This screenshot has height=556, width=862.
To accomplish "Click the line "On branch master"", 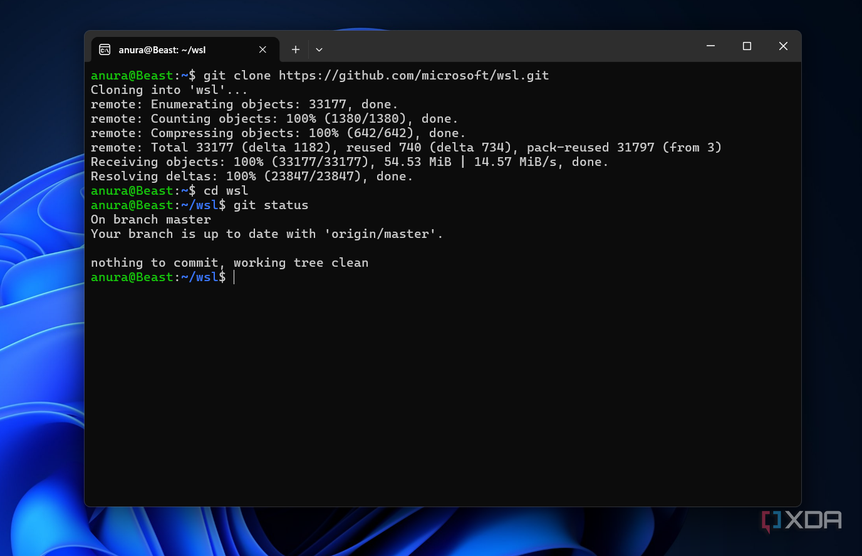I will coord(151,220).
